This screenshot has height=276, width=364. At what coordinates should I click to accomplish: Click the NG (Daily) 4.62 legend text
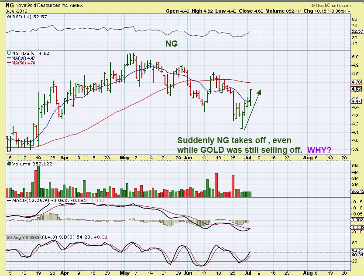tap(31, 53)
